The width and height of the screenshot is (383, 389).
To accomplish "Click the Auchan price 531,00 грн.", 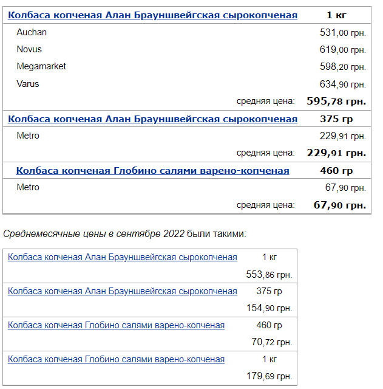I will [343, 32].
